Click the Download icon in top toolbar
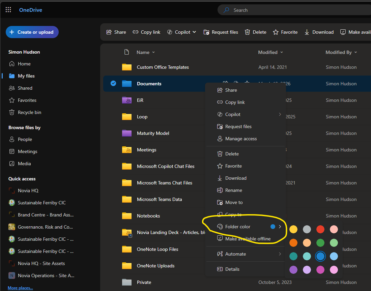This screenshot has width=371, height=291. click(x=307, y=32)
